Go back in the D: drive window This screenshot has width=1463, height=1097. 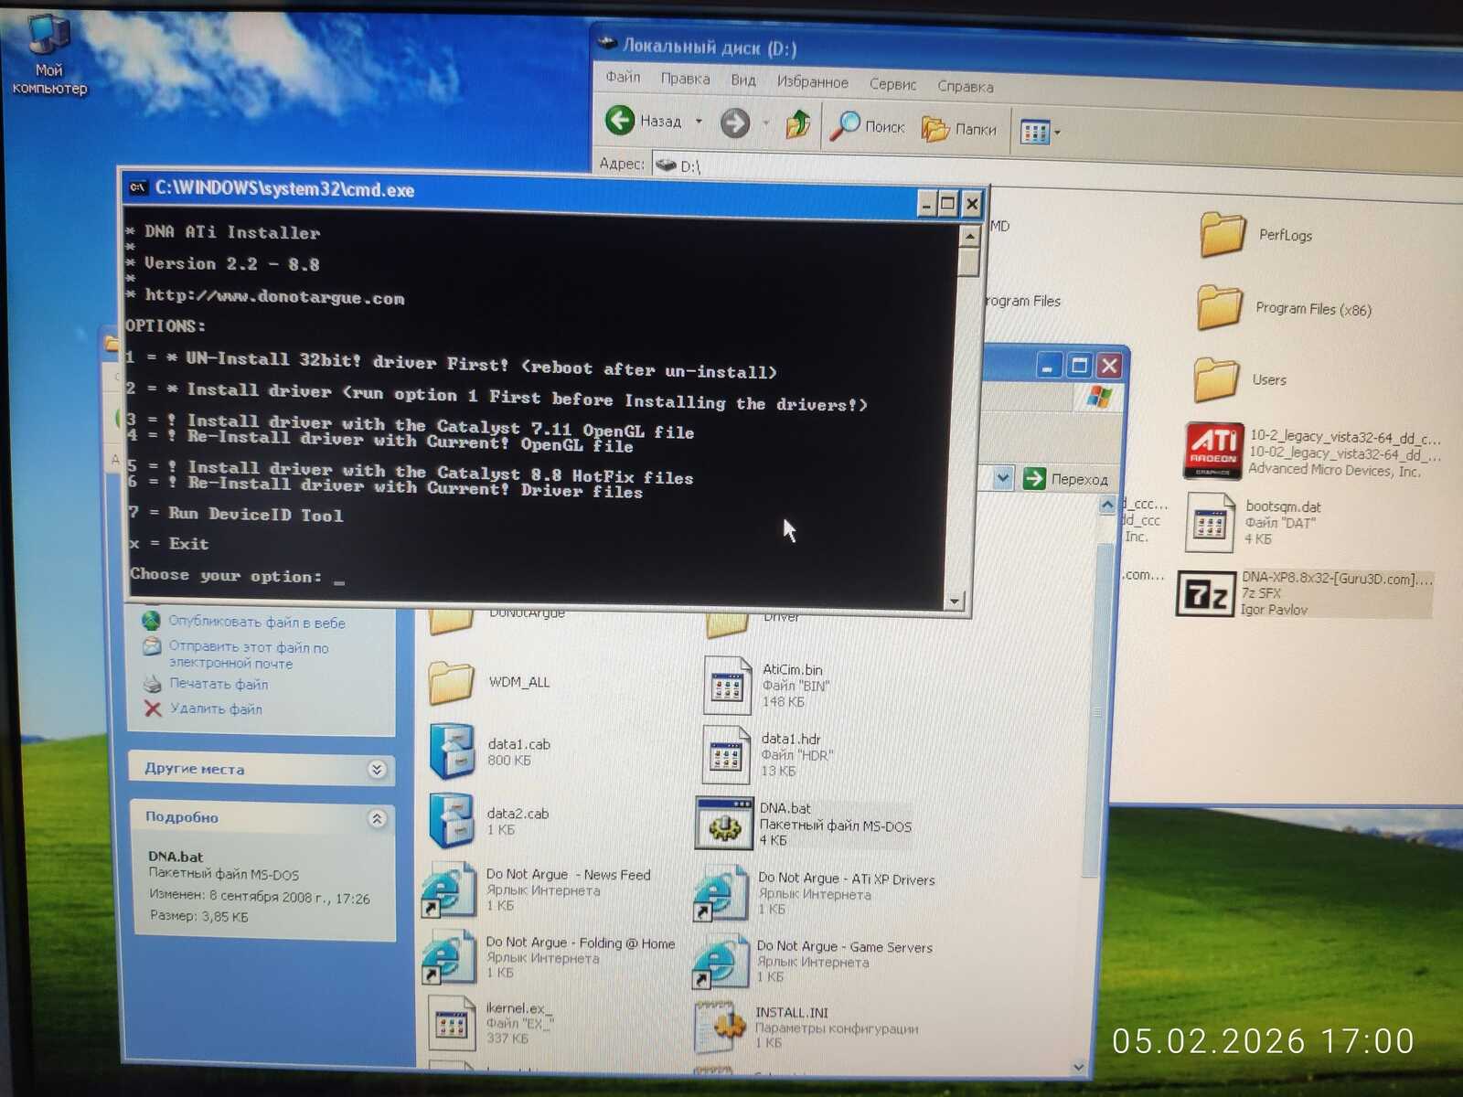(x=643, y=121)
